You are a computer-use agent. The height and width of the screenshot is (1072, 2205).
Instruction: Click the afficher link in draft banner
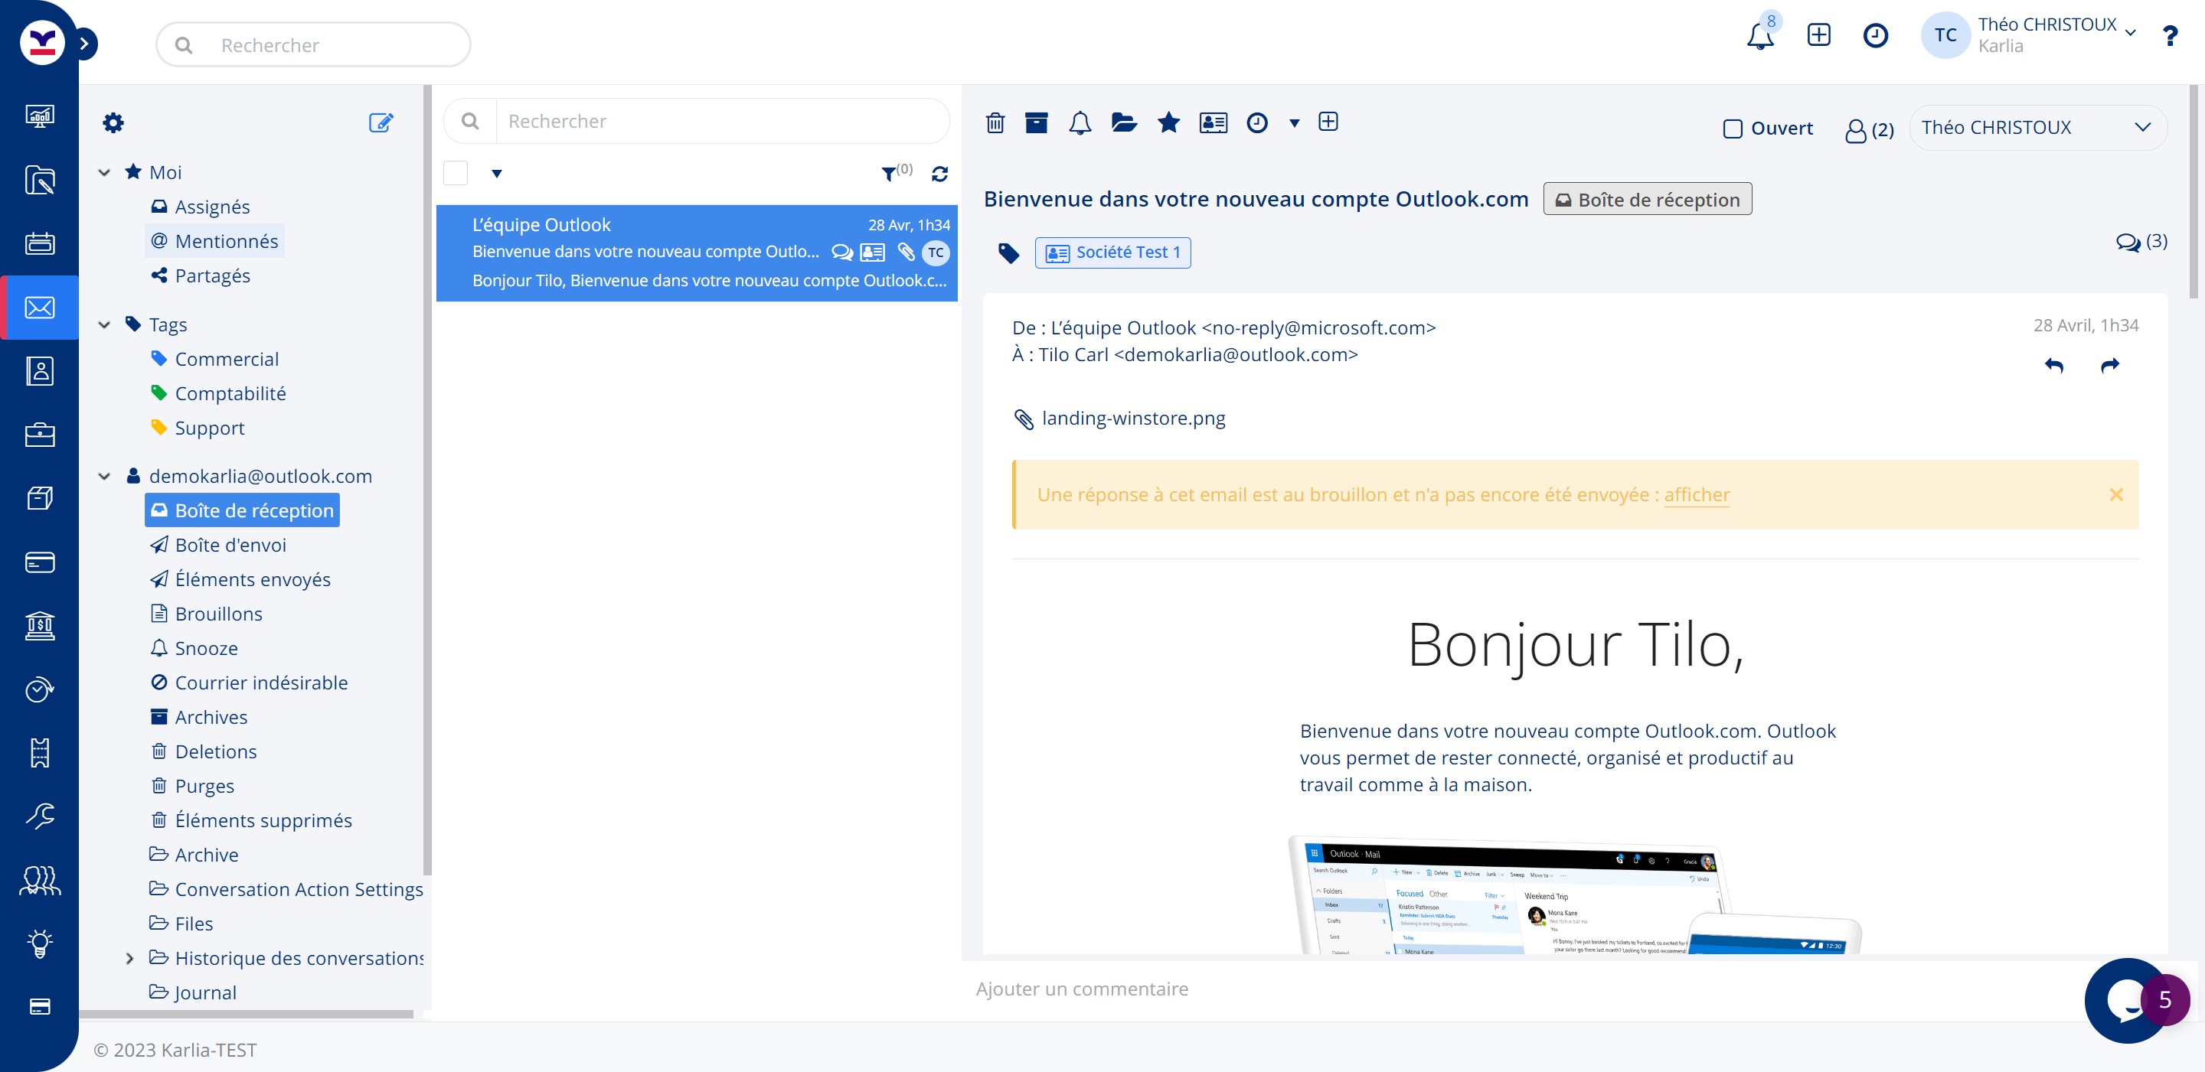(1697, 494)
